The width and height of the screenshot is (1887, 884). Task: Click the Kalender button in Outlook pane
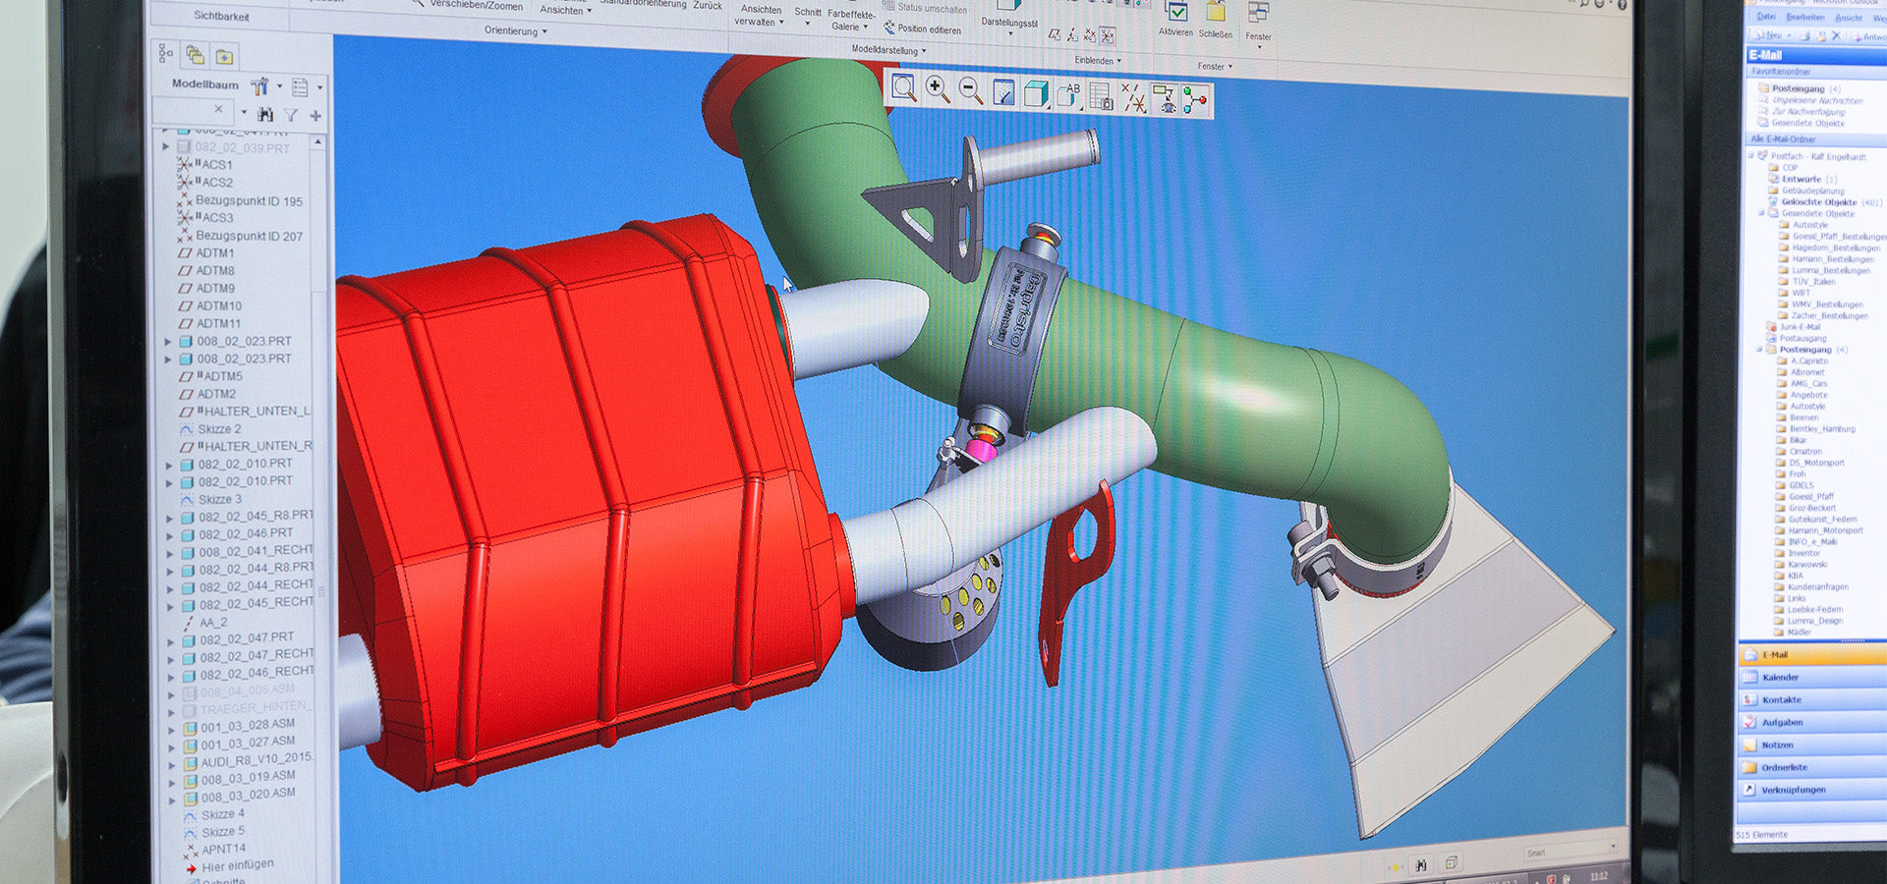tap(1780, 677)
